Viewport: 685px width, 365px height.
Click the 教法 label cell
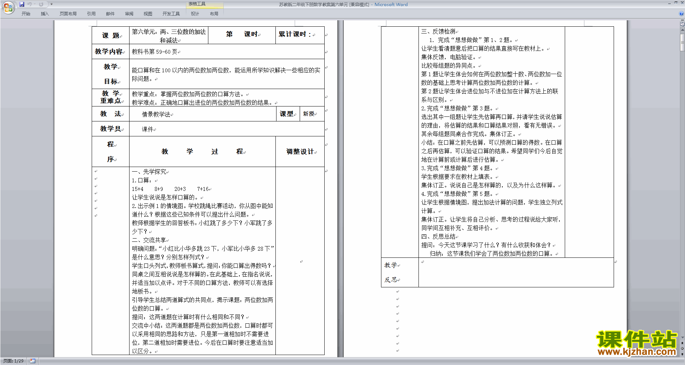pos(111,114)
